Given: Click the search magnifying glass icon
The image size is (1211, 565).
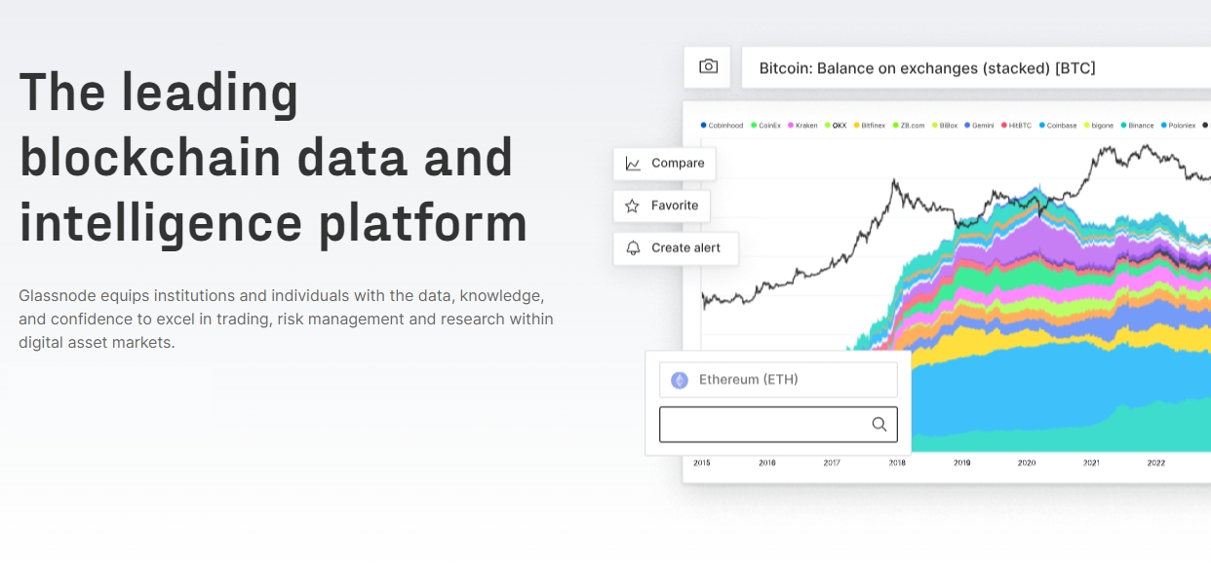Looking at the screenshot, I should (x=879, y=424).
